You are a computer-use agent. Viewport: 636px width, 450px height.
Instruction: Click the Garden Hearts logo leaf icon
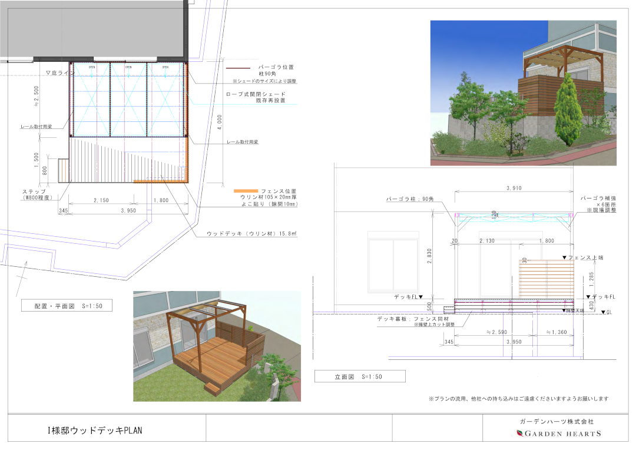pos(519,434)
